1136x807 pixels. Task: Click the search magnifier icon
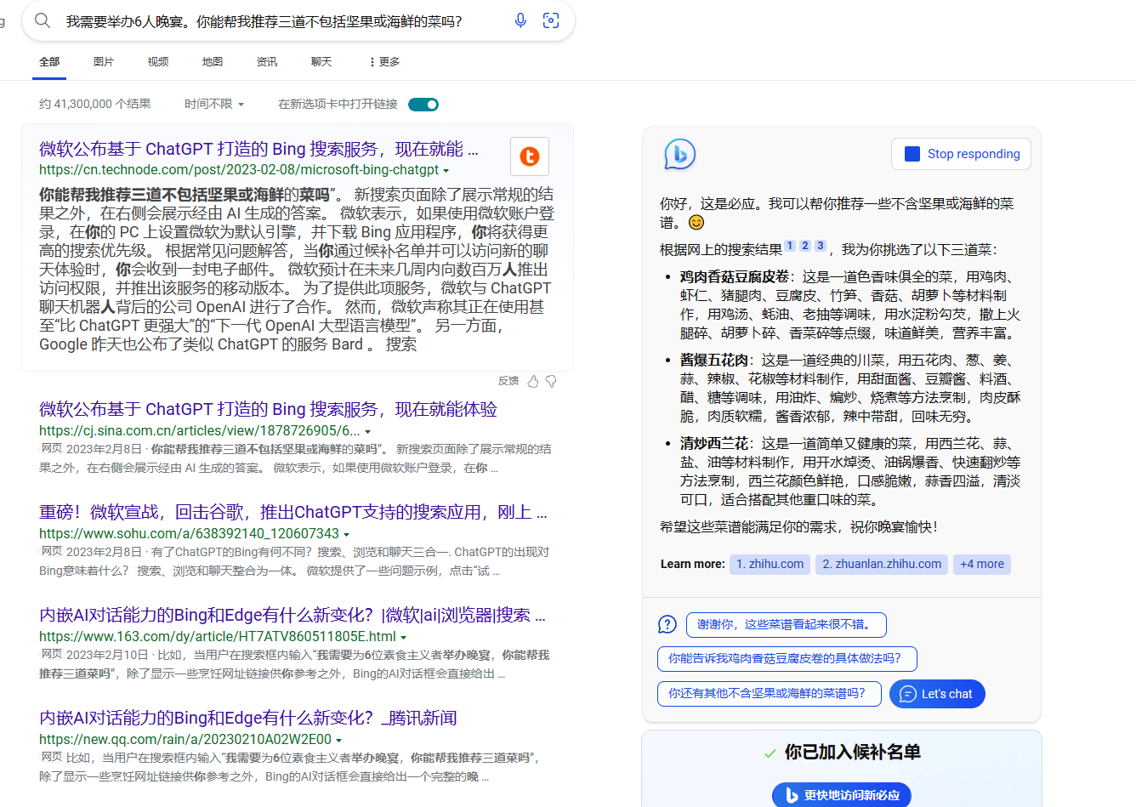pos(43,20)
